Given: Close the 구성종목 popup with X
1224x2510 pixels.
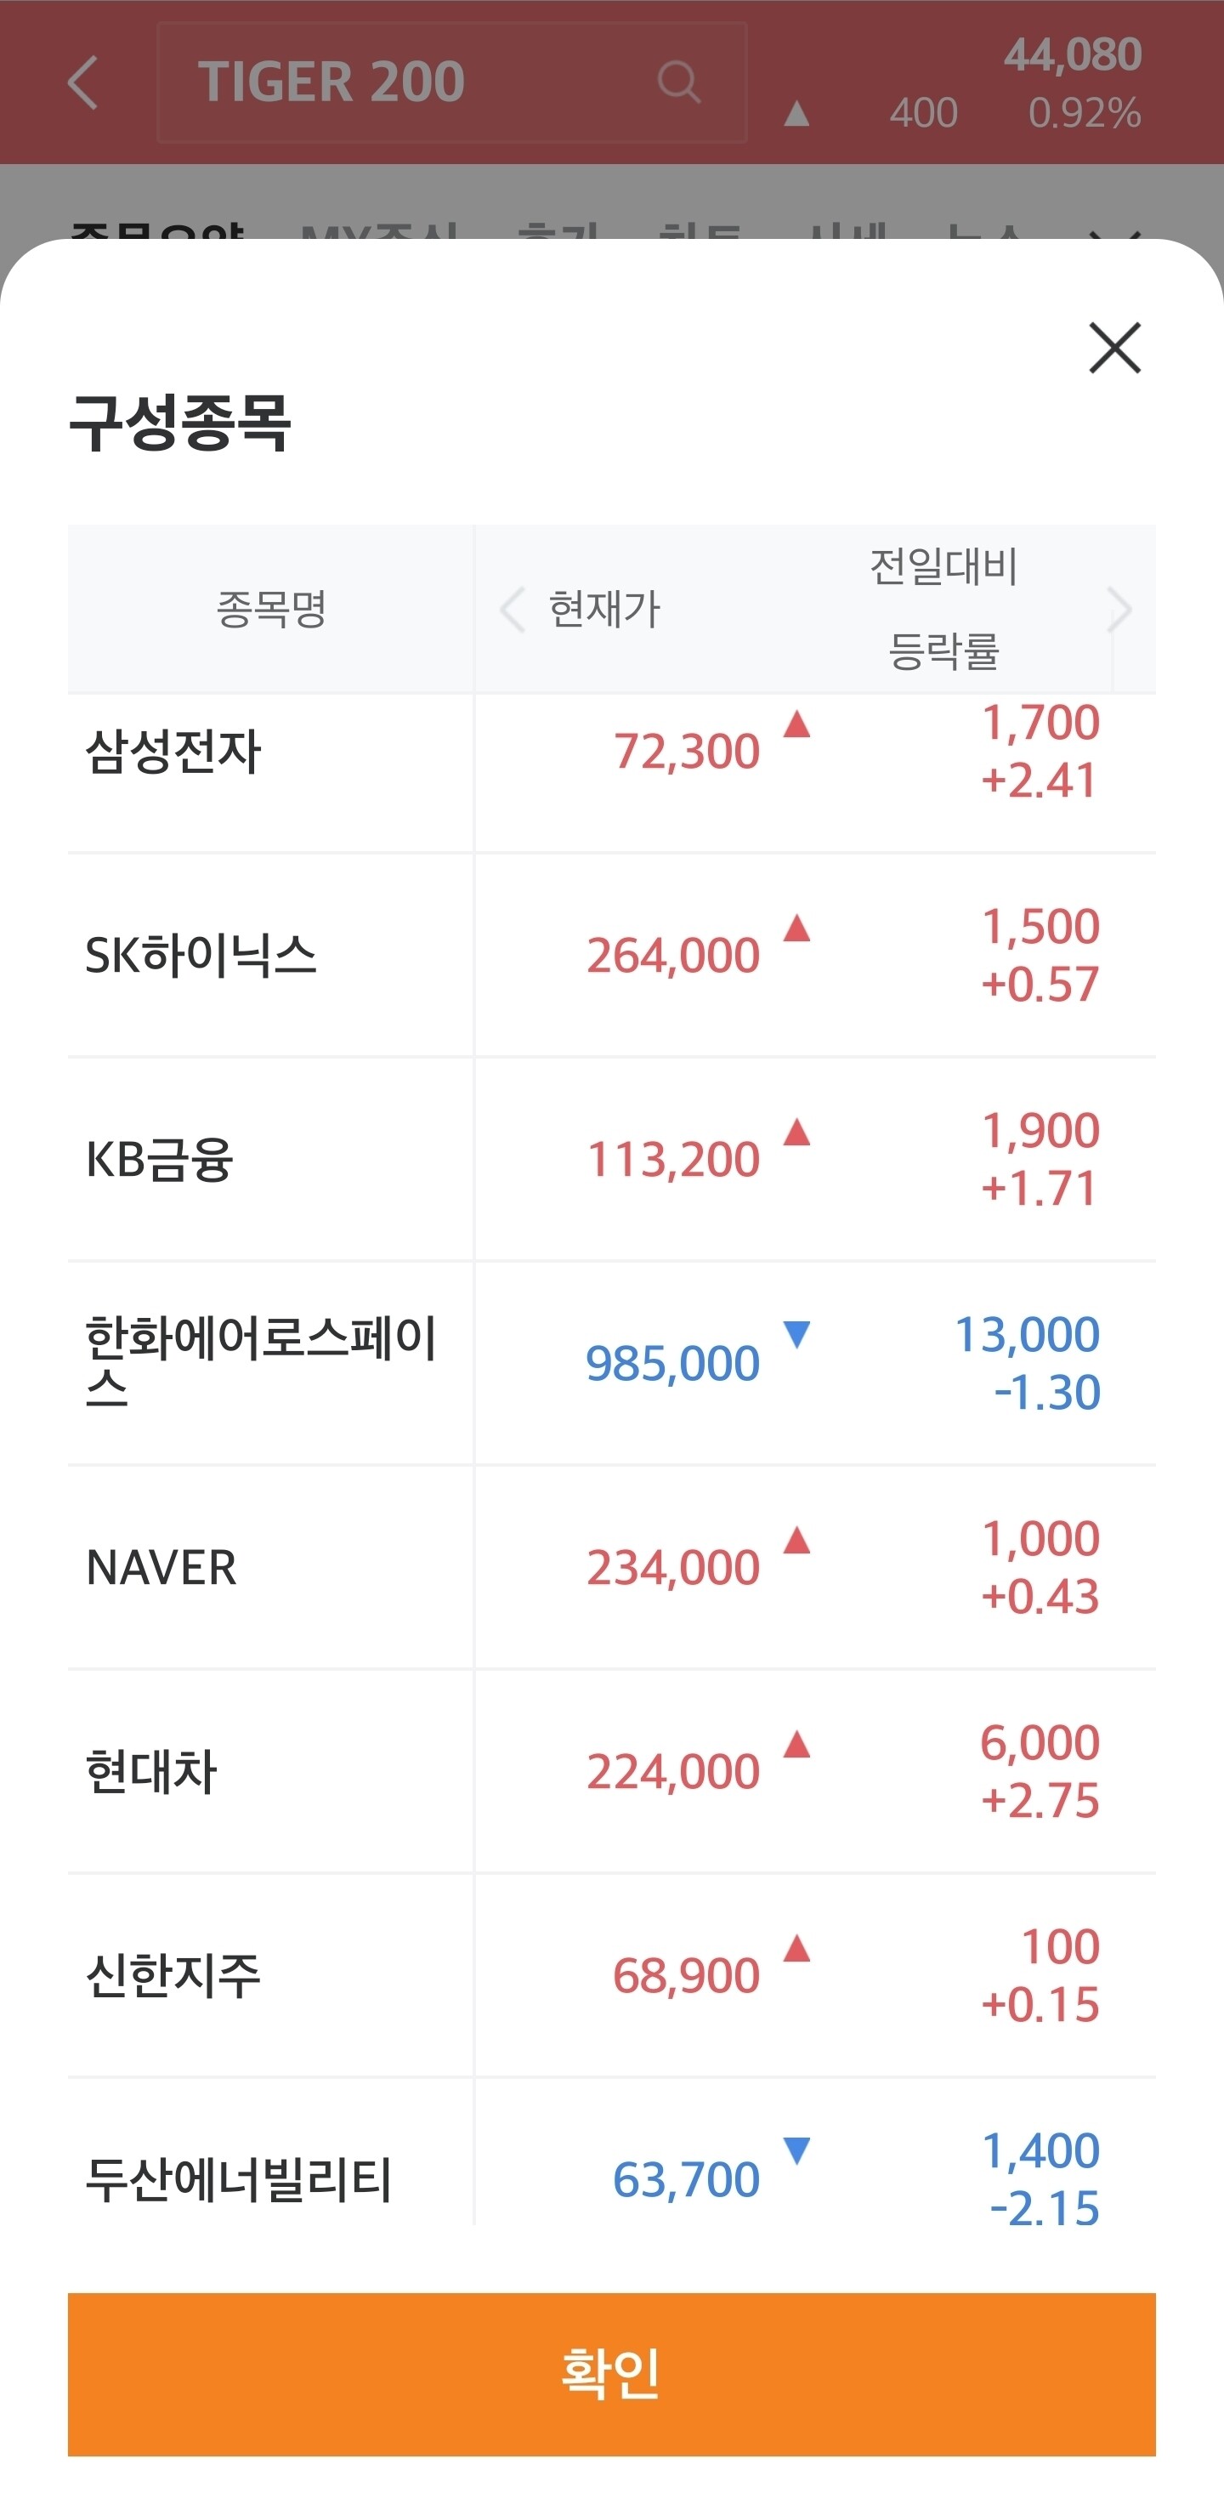Looking at the screenshot, I should [1114, 348].
